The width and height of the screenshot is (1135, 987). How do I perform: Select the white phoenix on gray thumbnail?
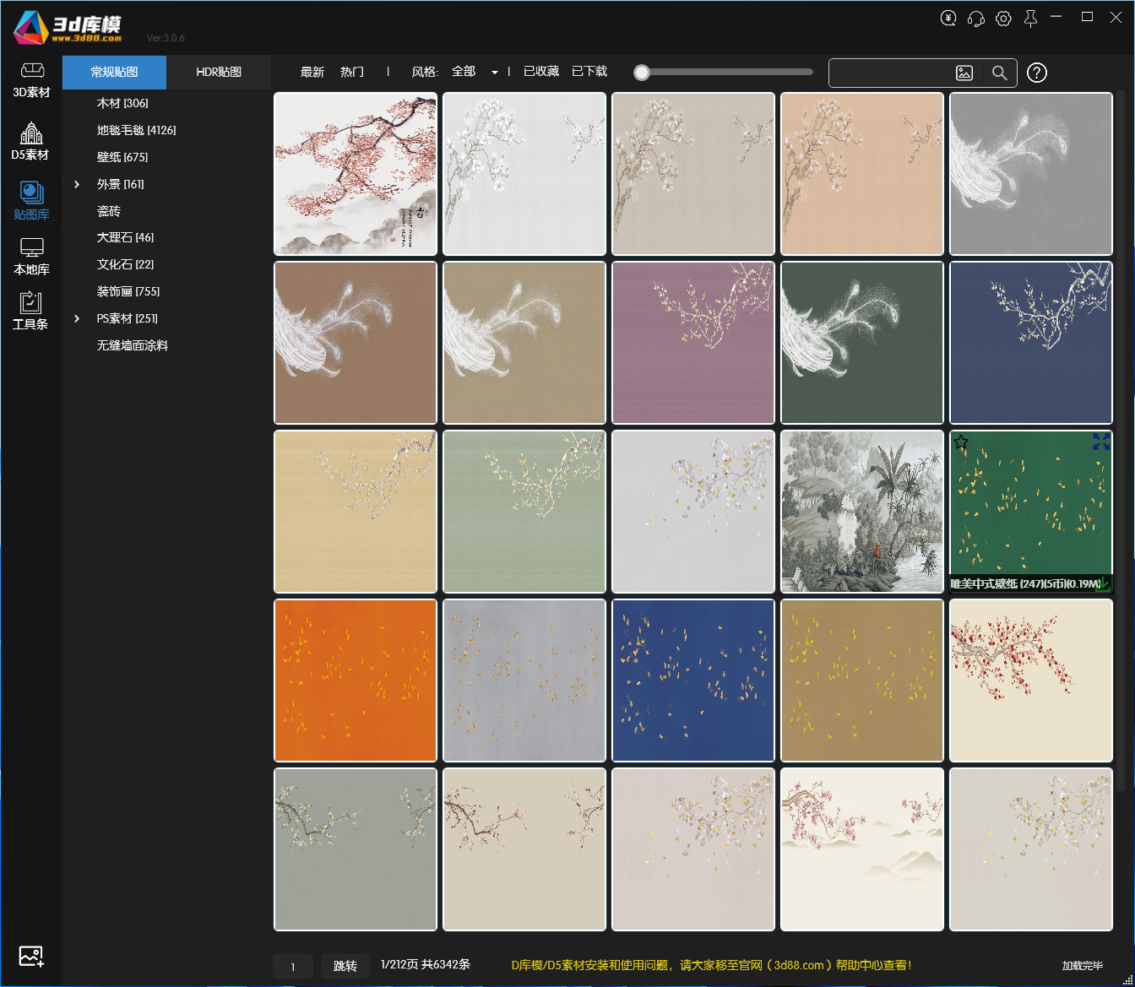[1031, 174]
